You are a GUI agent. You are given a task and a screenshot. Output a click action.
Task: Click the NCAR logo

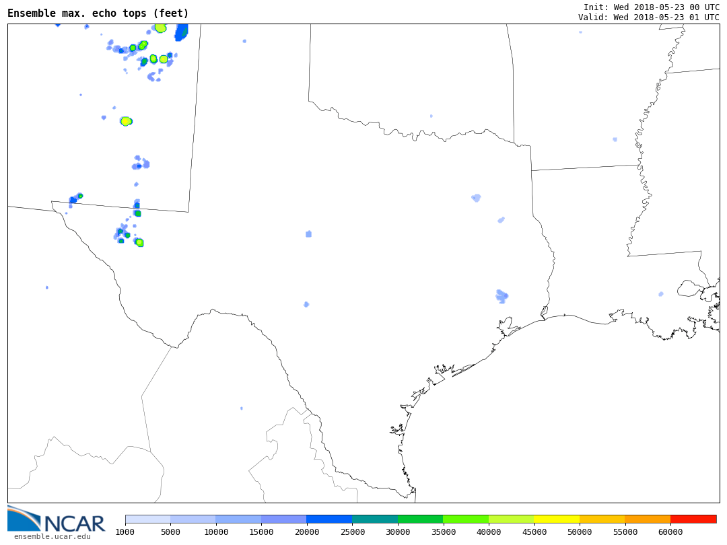[x=57, y=519]
